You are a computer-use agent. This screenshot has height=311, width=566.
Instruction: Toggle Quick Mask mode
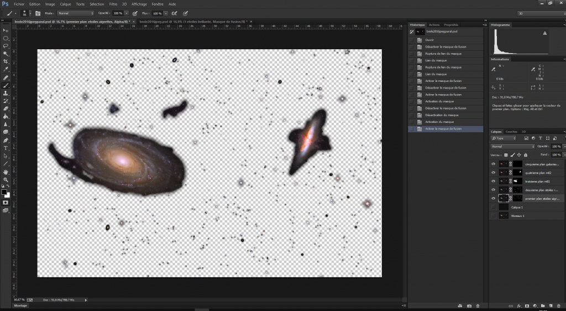(6, 203)
